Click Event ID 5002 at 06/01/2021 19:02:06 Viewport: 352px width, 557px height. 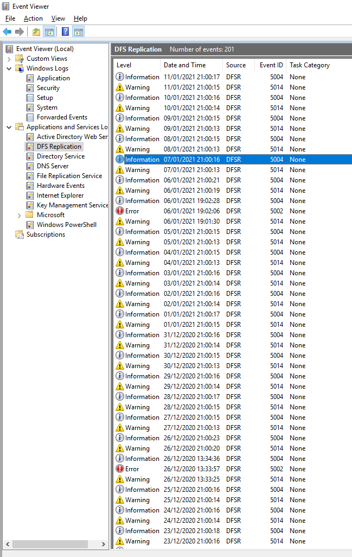(277, 211)
